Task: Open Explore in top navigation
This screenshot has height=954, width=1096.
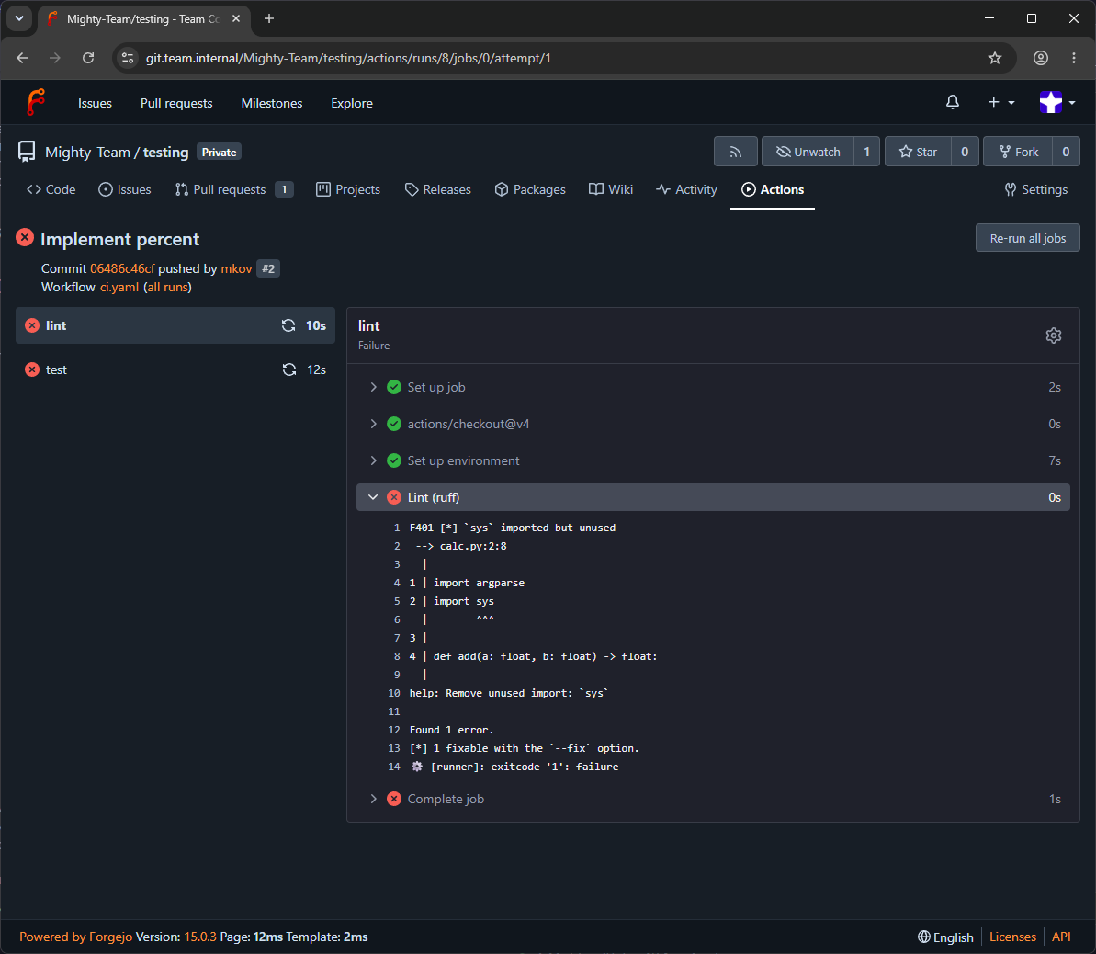Action: point(352,103)
